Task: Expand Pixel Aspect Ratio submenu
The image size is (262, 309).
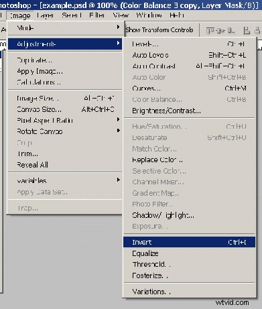Action: [x=65, y=120]
